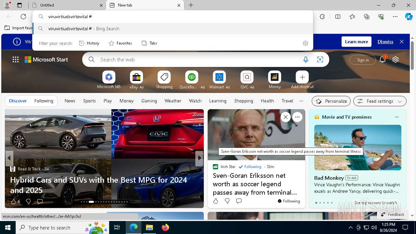Dislike the Hybrid Cars article
The width and height of the screenshot is (416, 234).
coord(28,201)
